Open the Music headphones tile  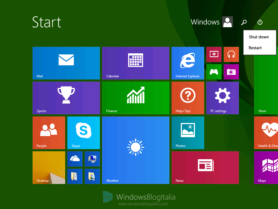coord(231,54)
